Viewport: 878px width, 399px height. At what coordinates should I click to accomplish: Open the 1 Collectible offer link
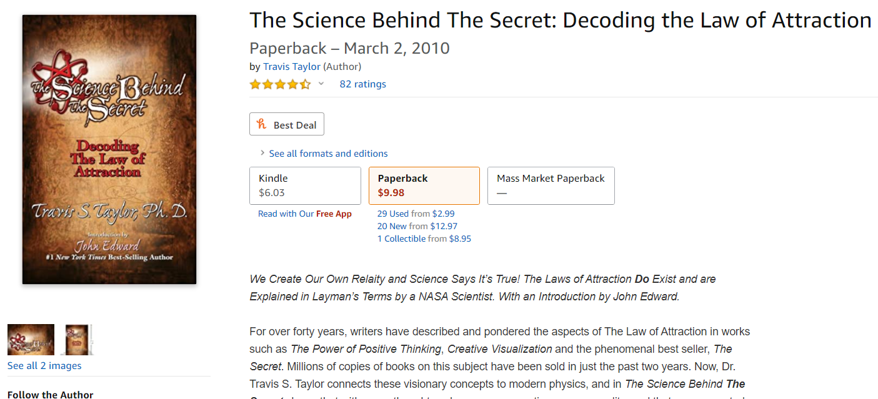[x=401, y=239]
